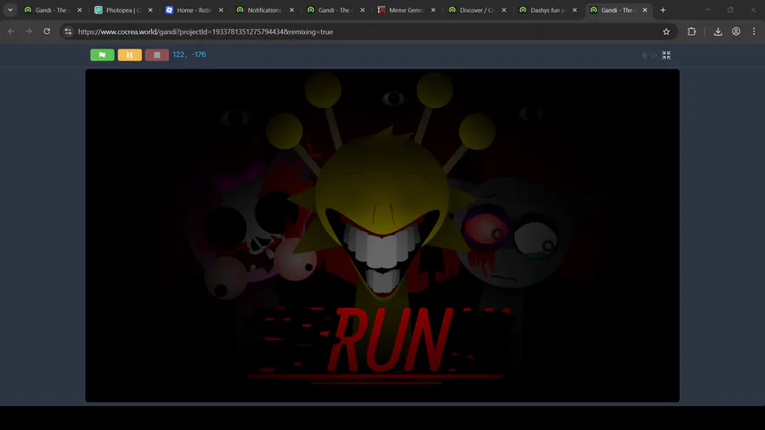The image size is (765, 430).
Task: Click the green flag start button
Action: coord(102,55)
